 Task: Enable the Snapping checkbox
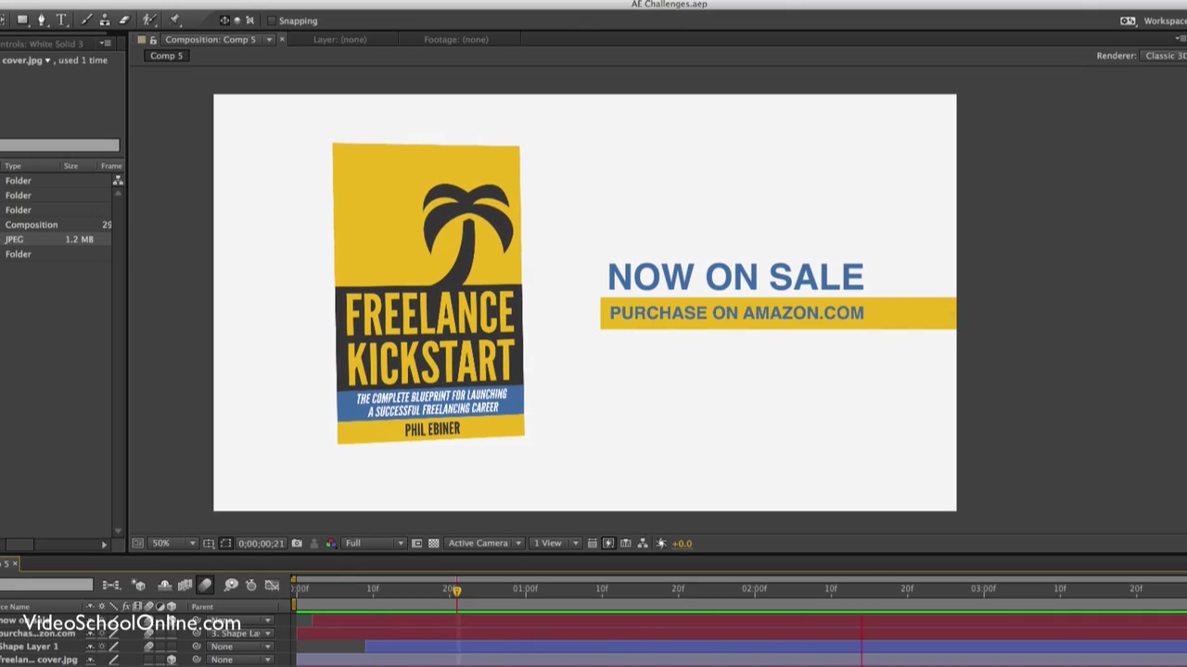pyautogui.click(x=271, y=20)
